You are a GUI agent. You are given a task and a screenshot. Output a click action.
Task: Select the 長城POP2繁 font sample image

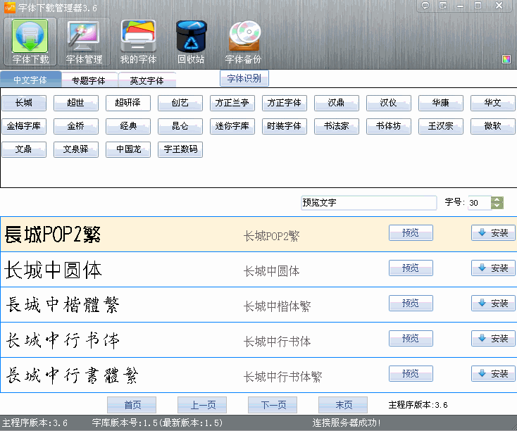click(53, 235)
